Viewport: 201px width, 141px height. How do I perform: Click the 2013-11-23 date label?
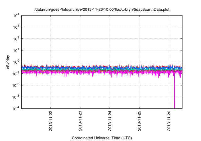tap(80, 121)
